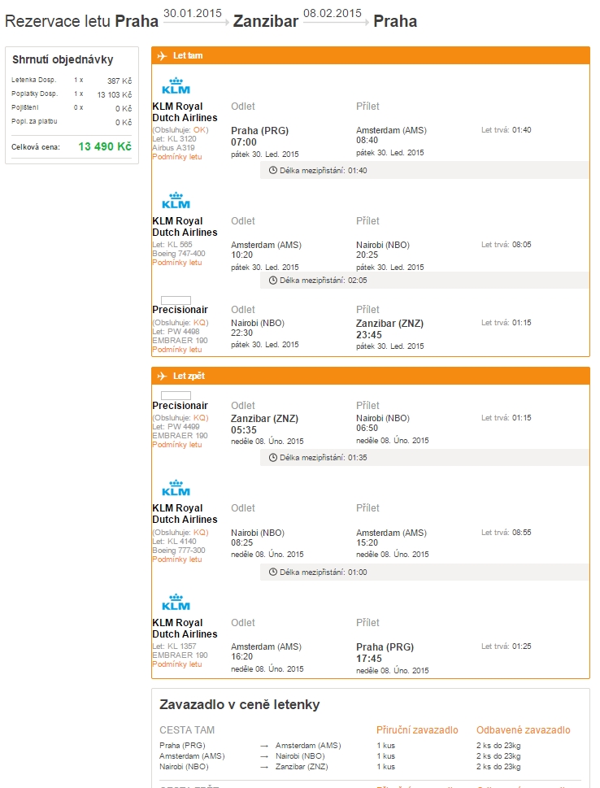Click the Shrnutí objednávky heading
The width and height of the screenshot is (600, 788).
[63, 60]
